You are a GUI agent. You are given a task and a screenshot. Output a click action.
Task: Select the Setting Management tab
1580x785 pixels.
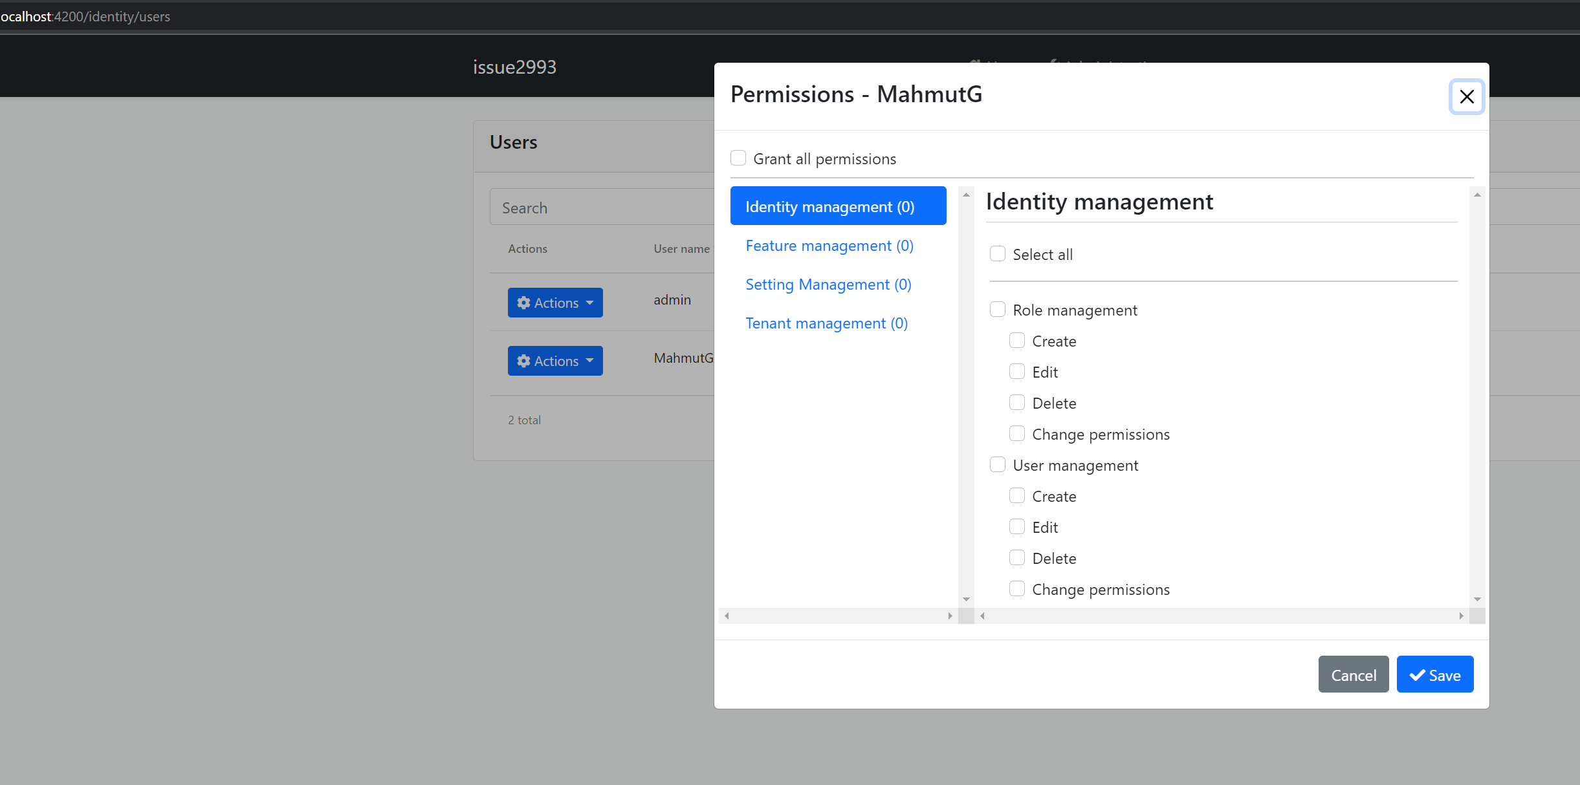(x=828, y=284)
